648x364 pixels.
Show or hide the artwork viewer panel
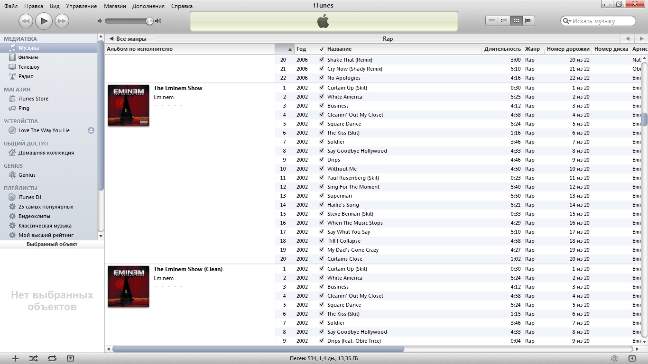tap(70, 359)
